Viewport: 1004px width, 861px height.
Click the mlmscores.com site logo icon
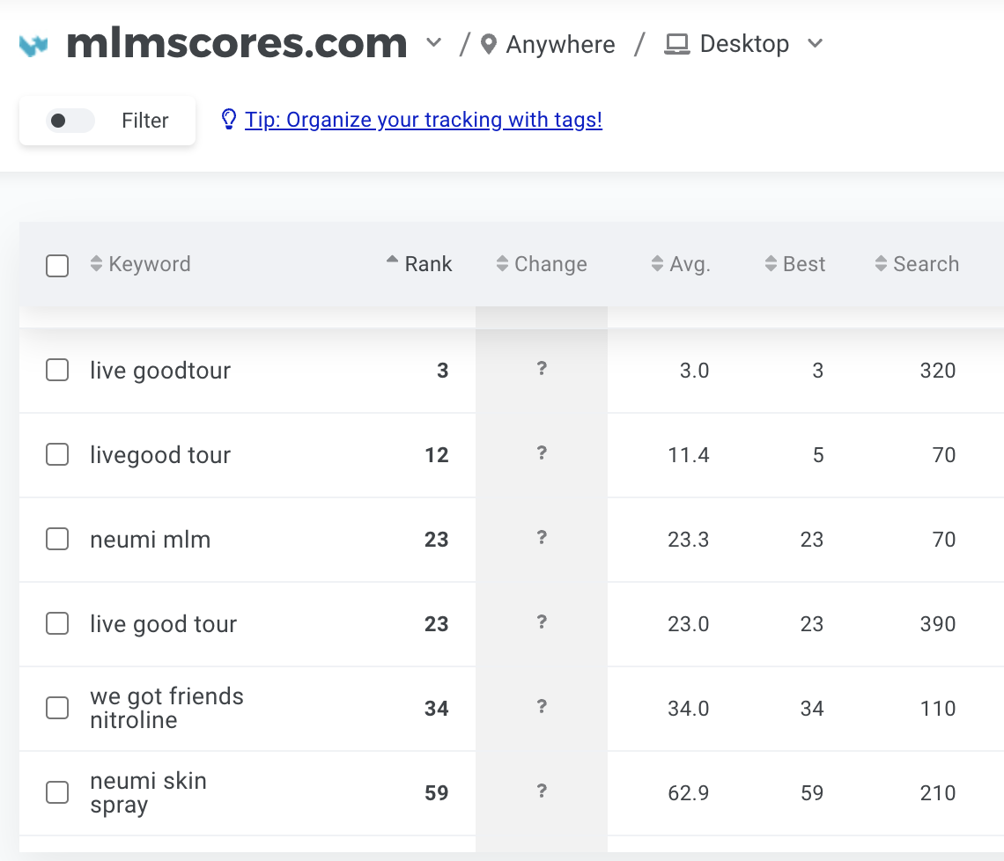tap(34, 45)
